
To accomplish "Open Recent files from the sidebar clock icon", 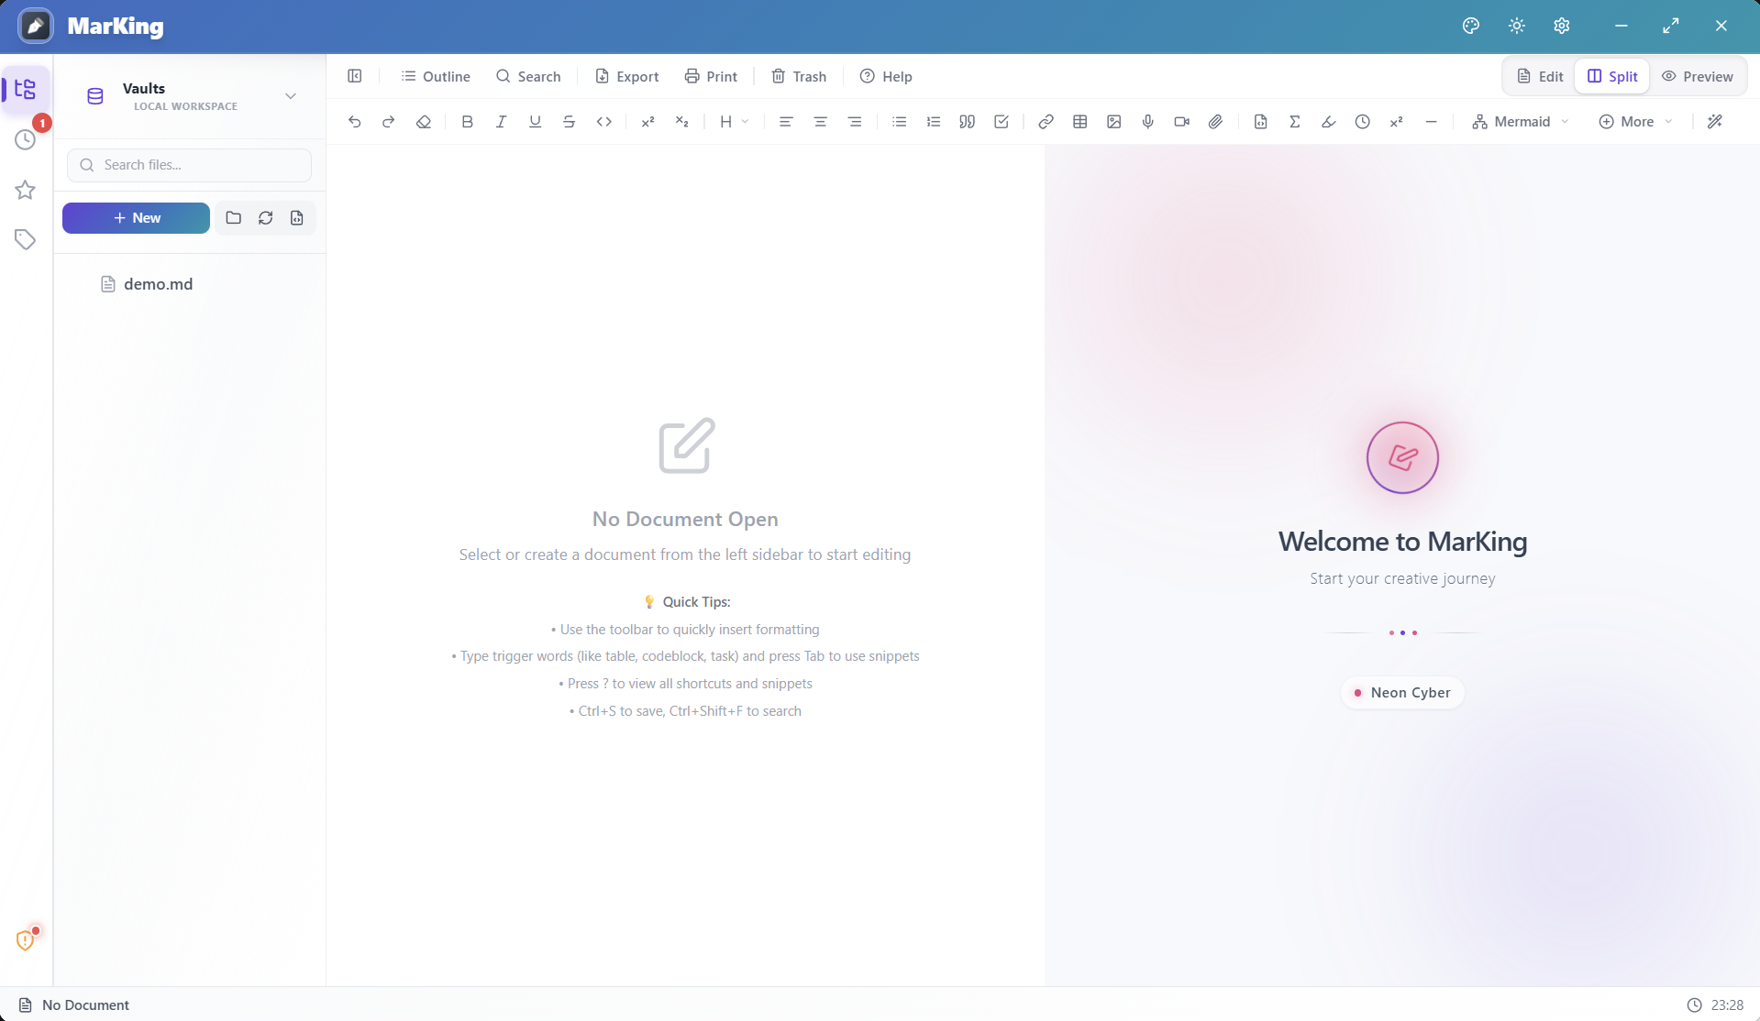I will (x=25, y=139).
